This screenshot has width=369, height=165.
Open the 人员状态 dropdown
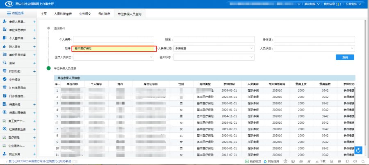click(x=314, y=48)
